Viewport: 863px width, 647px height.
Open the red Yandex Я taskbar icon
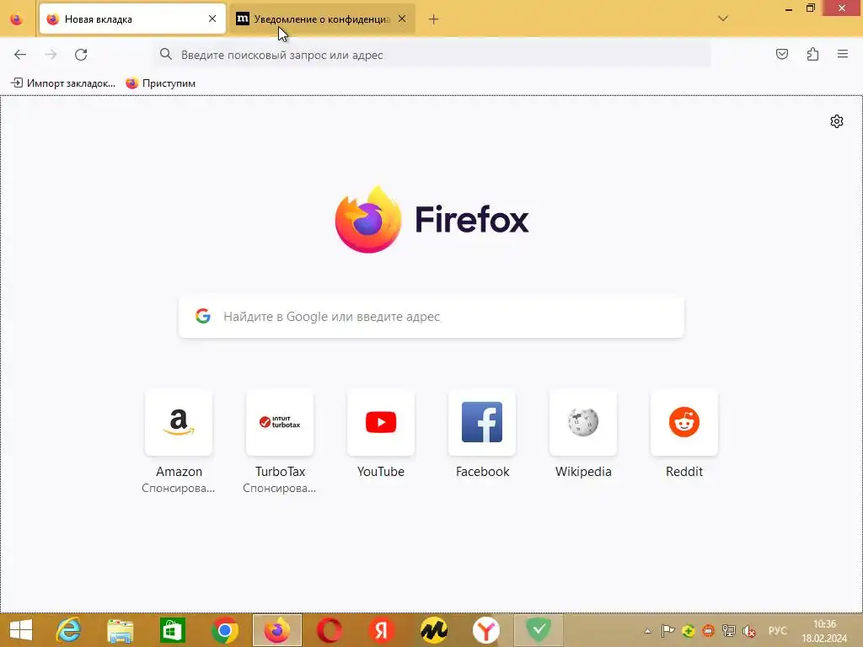click(x=382, y=630)
